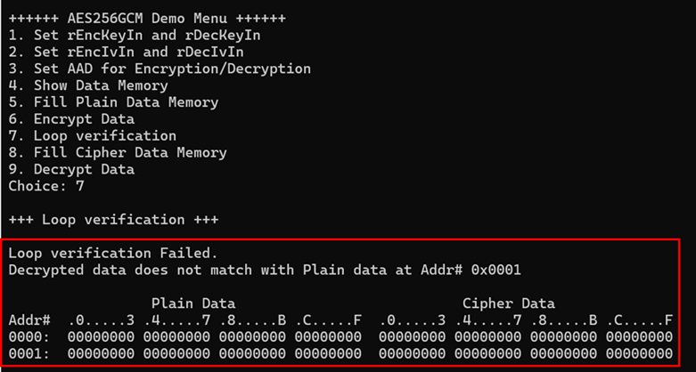696x372 pixels.
Task: Click option 3 Set AAD for Encryption/Decryption
Action: (x=160, y=69)
